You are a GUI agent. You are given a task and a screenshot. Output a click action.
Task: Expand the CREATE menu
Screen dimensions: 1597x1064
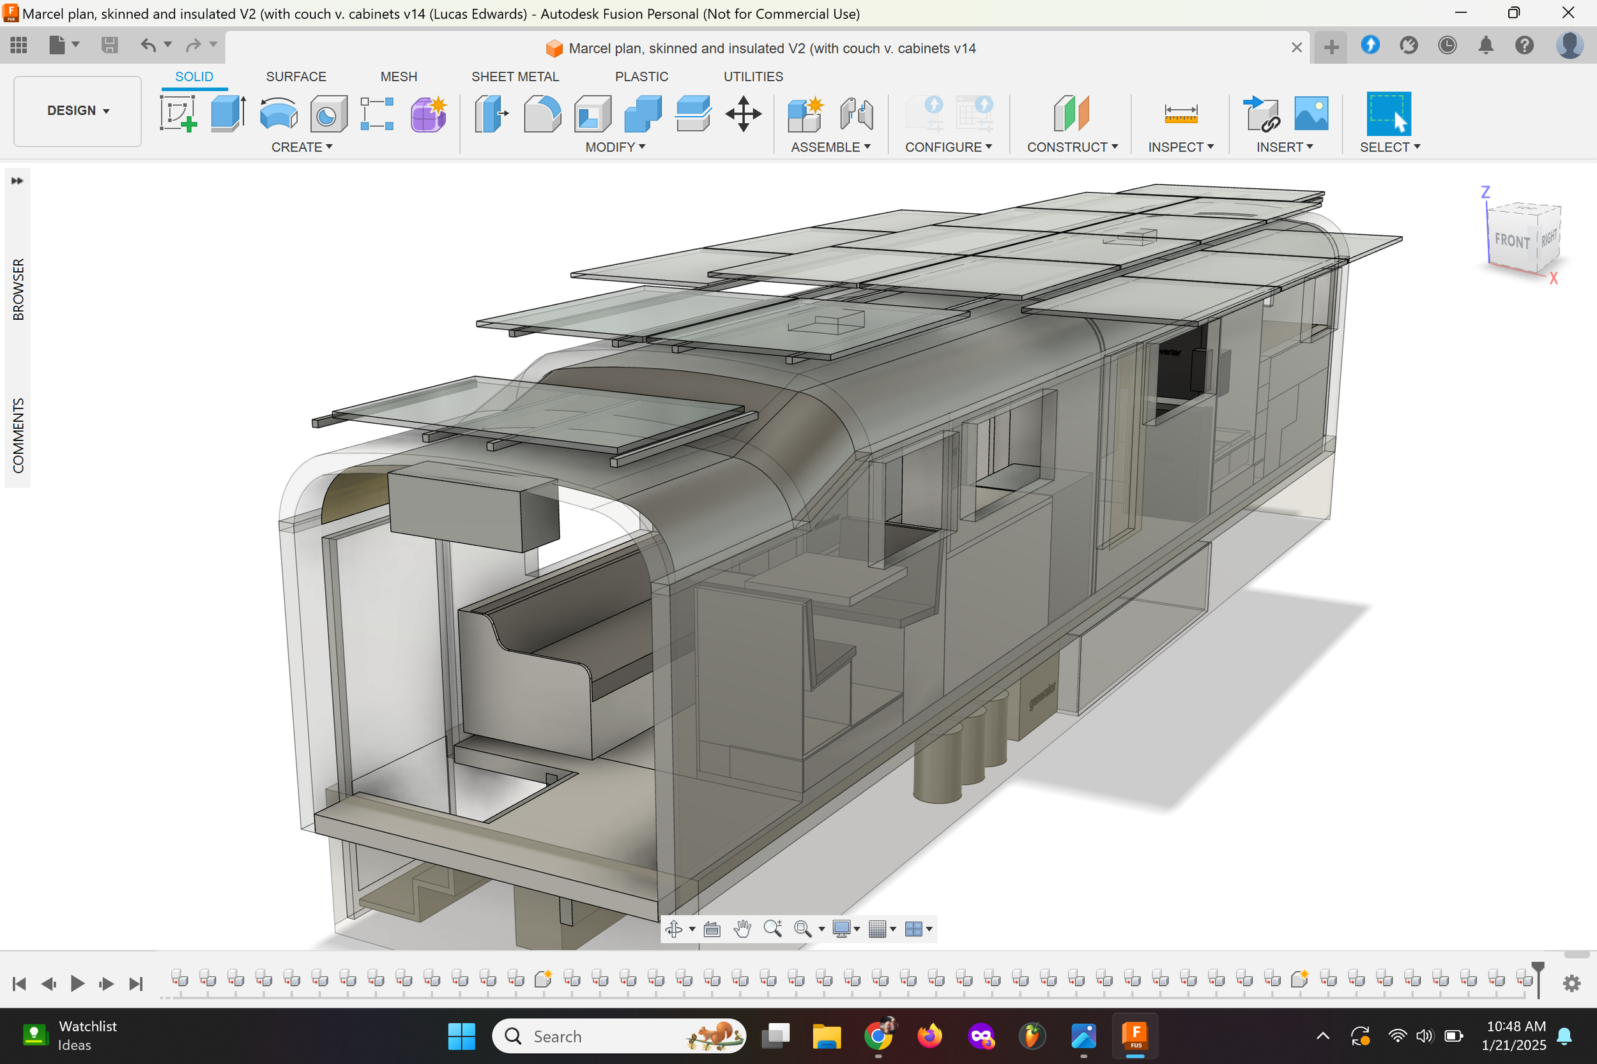pyautogui.click(x=302, y=147)
